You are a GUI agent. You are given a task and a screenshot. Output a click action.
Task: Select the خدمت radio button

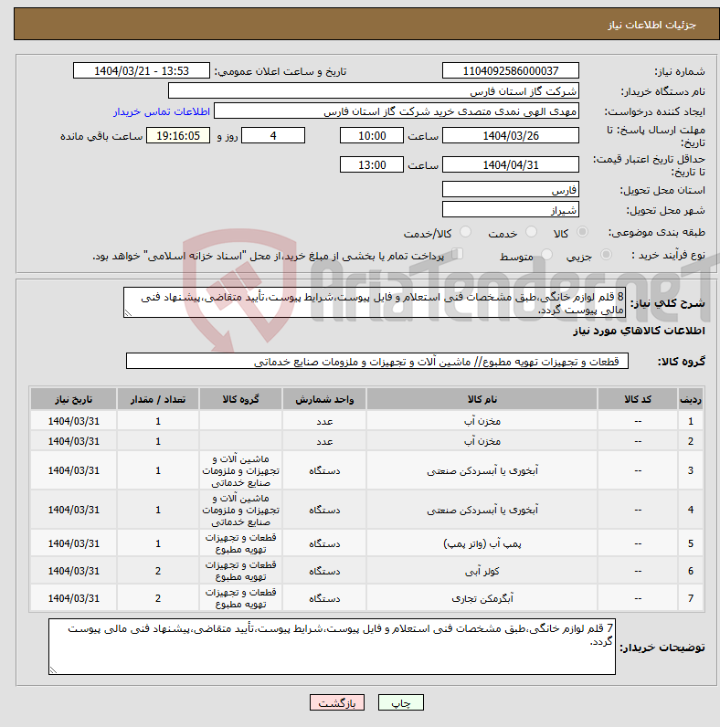[531, 232]
